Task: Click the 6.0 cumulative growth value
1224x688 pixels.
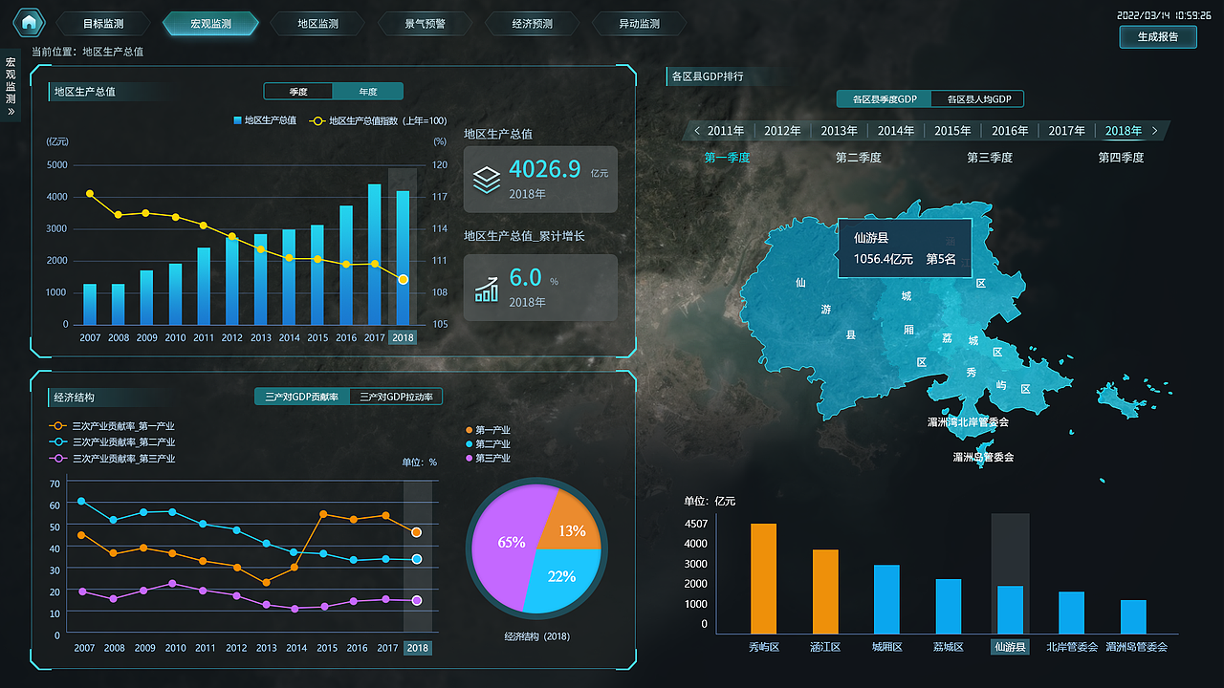Action: (x=525, y=278)
